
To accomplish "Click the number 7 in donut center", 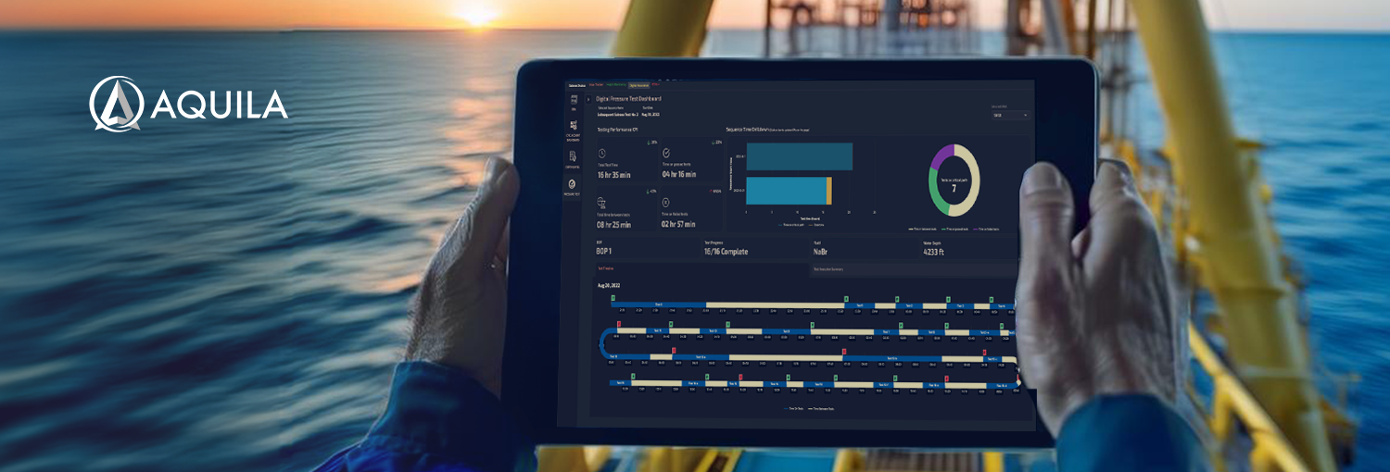I will pos(954,188).
